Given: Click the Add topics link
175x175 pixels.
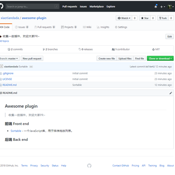Looking at the screenshot, I should pos(5,41).
